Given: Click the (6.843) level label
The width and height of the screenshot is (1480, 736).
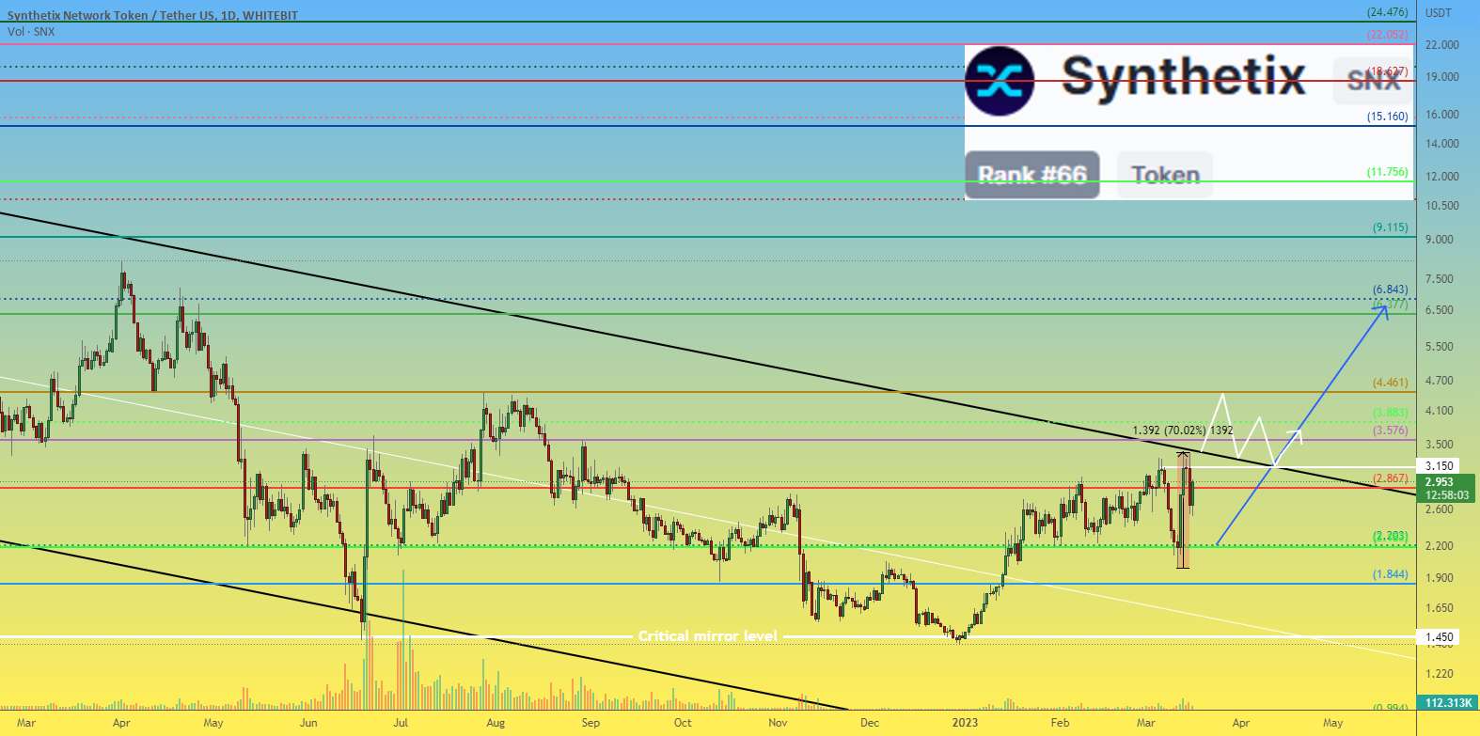Looking at the screenshot, I should click(x=1391, y=290).
